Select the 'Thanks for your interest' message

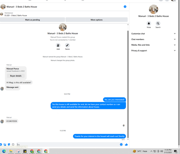click(x=99, y=136)
